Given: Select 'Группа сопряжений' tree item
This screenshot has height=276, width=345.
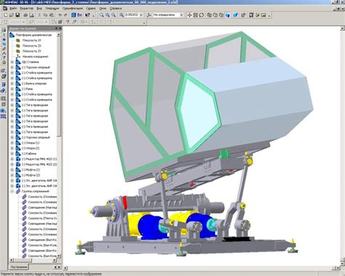Looking at the screenshot, I should pyautogui.click(x=36, y=192).
